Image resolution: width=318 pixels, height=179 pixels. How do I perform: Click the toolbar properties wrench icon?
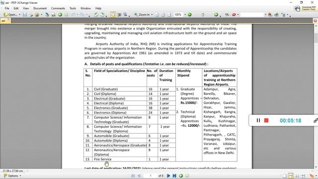[x=284, y=14]
